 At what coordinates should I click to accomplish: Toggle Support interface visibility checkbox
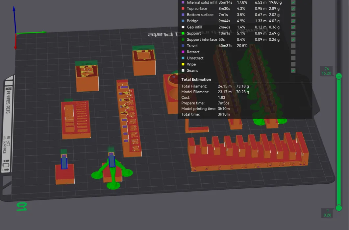[x=293, y=40]
